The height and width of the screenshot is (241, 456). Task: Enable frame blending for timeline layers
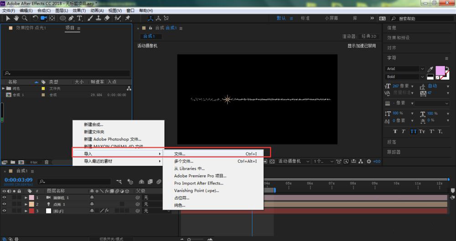coord(150,182)
